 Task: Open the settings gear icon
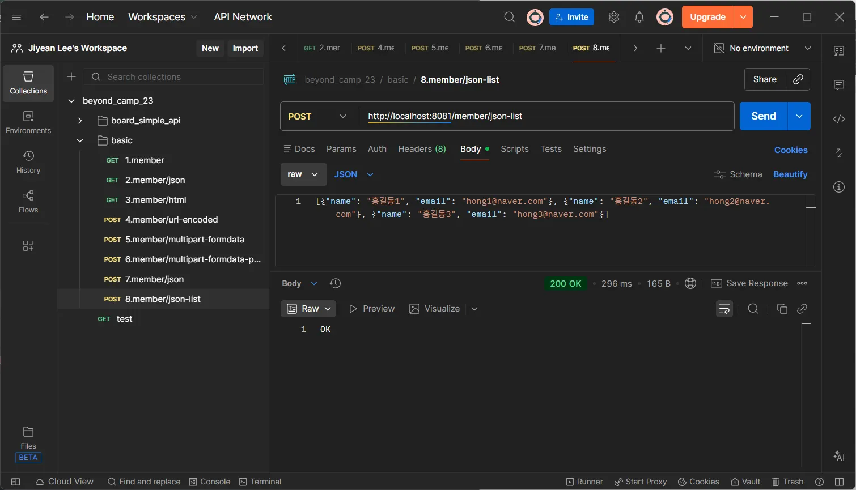(x=614, y=17)
